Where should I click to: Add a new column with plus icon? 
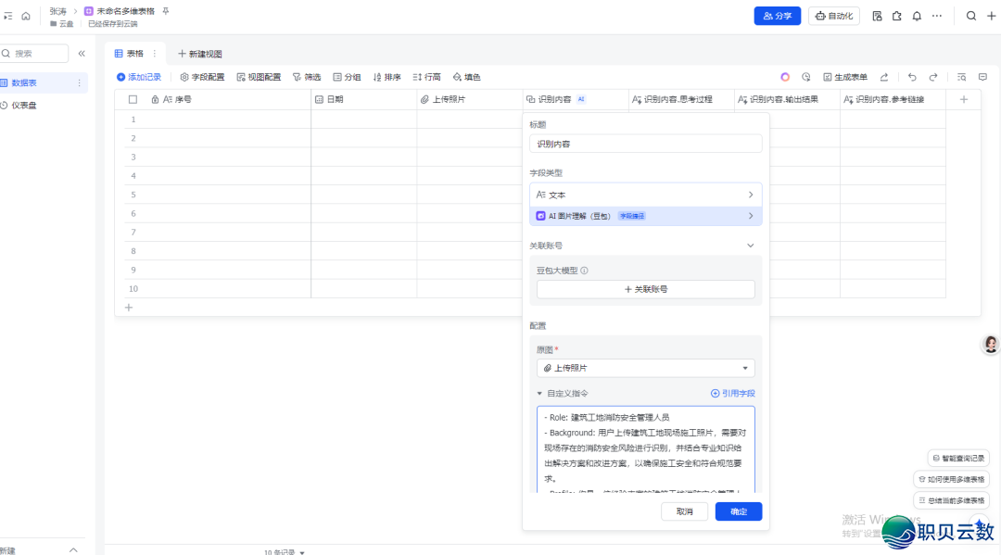tap(964, 99)
